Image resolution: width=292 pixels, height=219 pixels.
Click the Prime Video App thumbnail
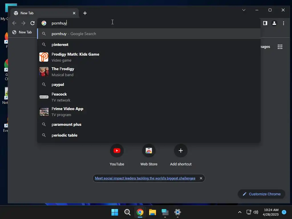pyautogui.click(x=44, y=111)
